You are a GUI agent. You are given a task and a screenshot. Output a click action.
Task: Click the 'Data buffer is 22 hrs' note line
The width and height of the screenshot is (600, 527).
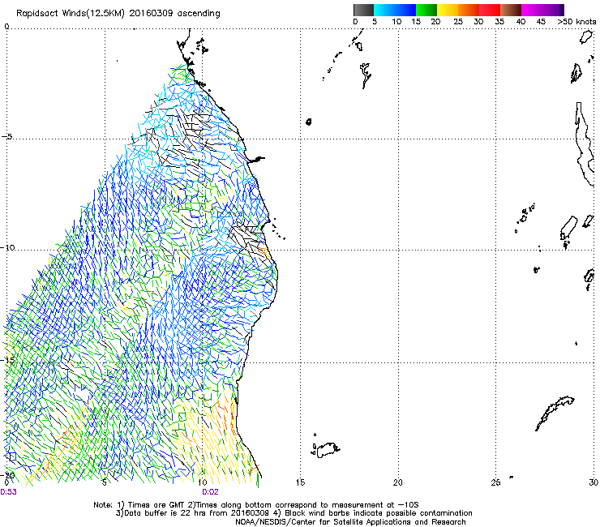pyautogui.click(x=294, y=513)
